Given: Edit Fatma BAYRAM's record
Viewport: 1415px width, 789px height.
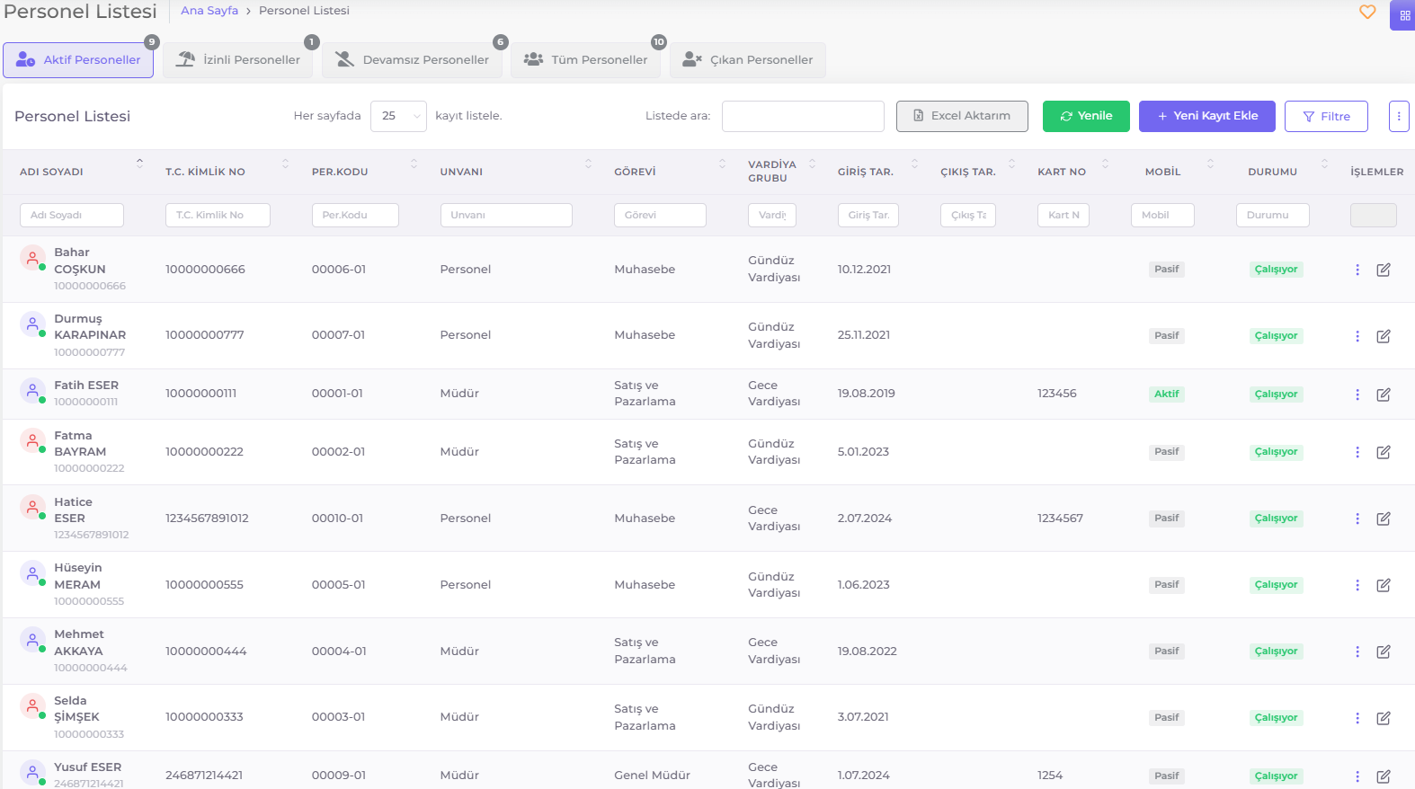Looking at the screenshot, I should pyautogui.click(x=1384, y=452).
